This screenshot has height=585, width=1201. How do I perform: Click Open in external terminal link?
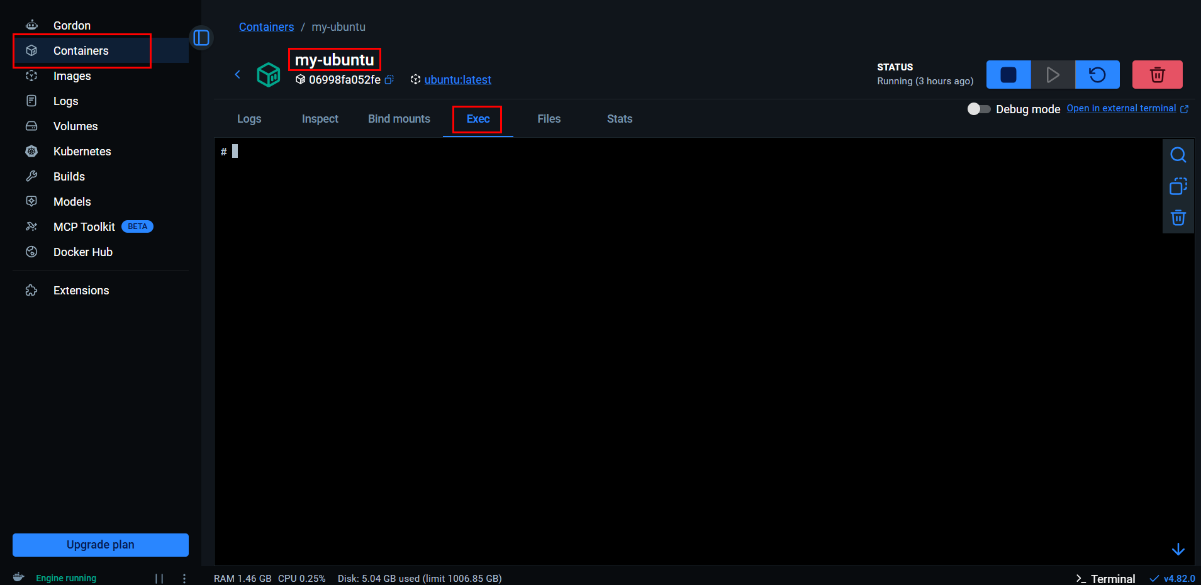point(1127,108)
